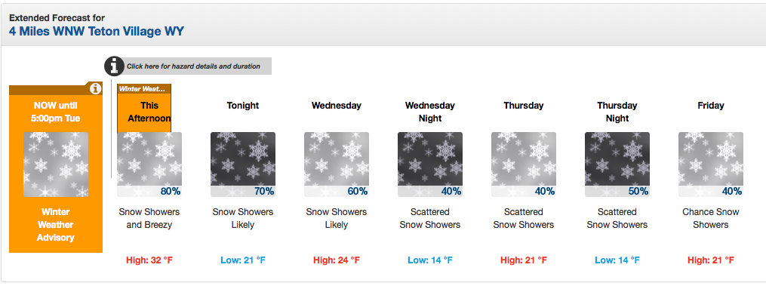This screenshot has height=286, width=766.
Task: Select the Thursday Night forecast snow icon
Action: (617, 165)
